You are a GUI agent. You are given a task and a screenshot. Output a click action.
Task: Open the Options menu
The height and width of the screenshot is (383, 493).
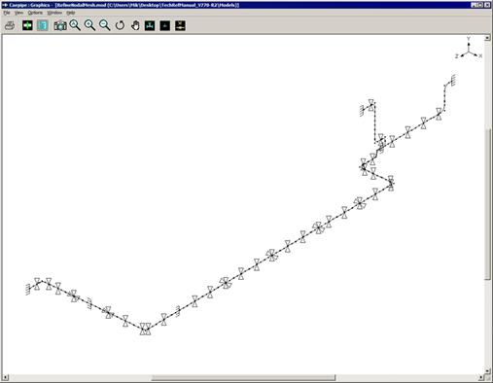35,13
